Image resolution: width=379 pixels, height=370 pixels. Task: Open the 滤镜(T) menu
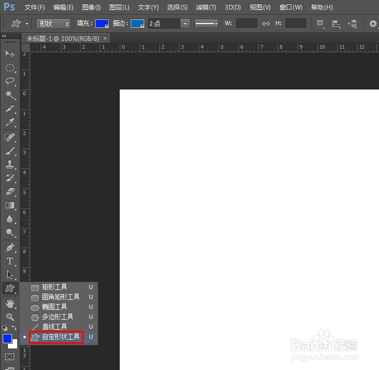[x=206, y=7]
